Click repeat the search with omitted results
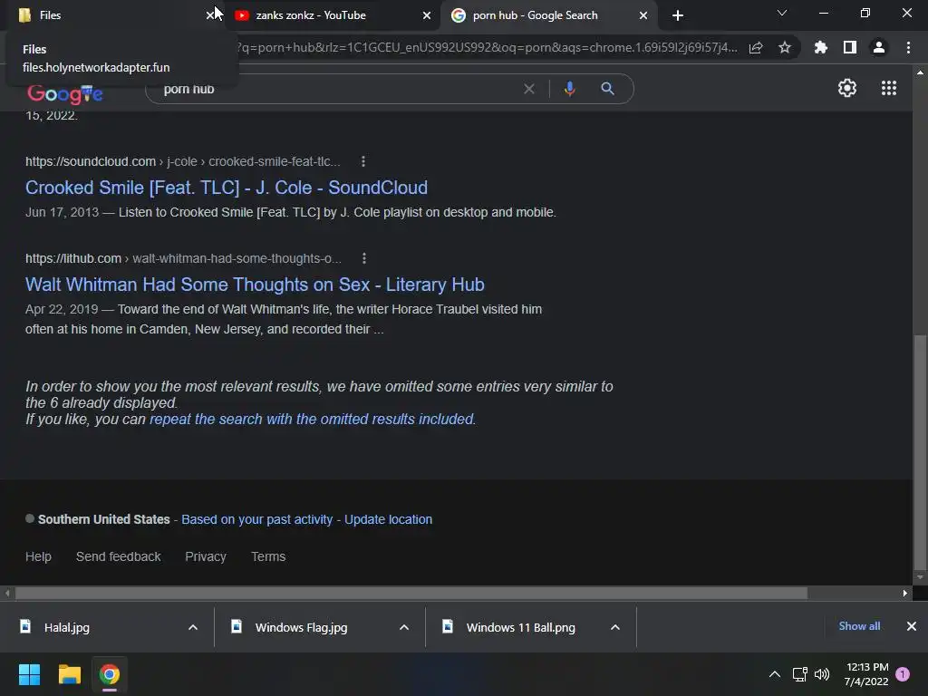The width and height of the screenshot is (928, 696). click(312, 419)
